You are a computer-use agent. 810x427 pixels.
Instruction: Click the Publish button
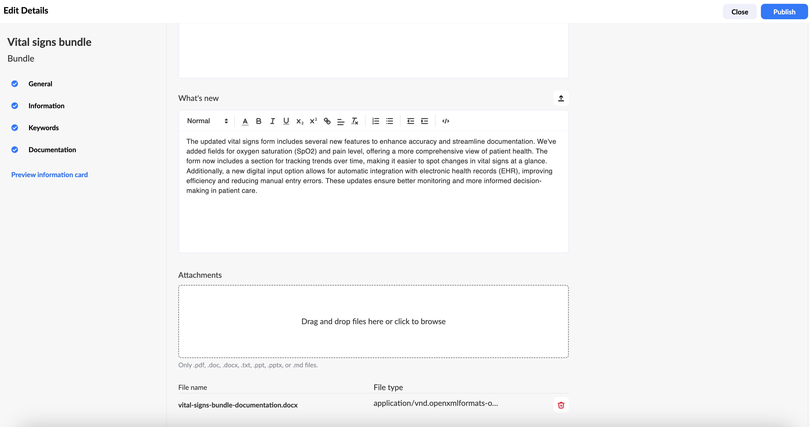click(x=783, y=11)
